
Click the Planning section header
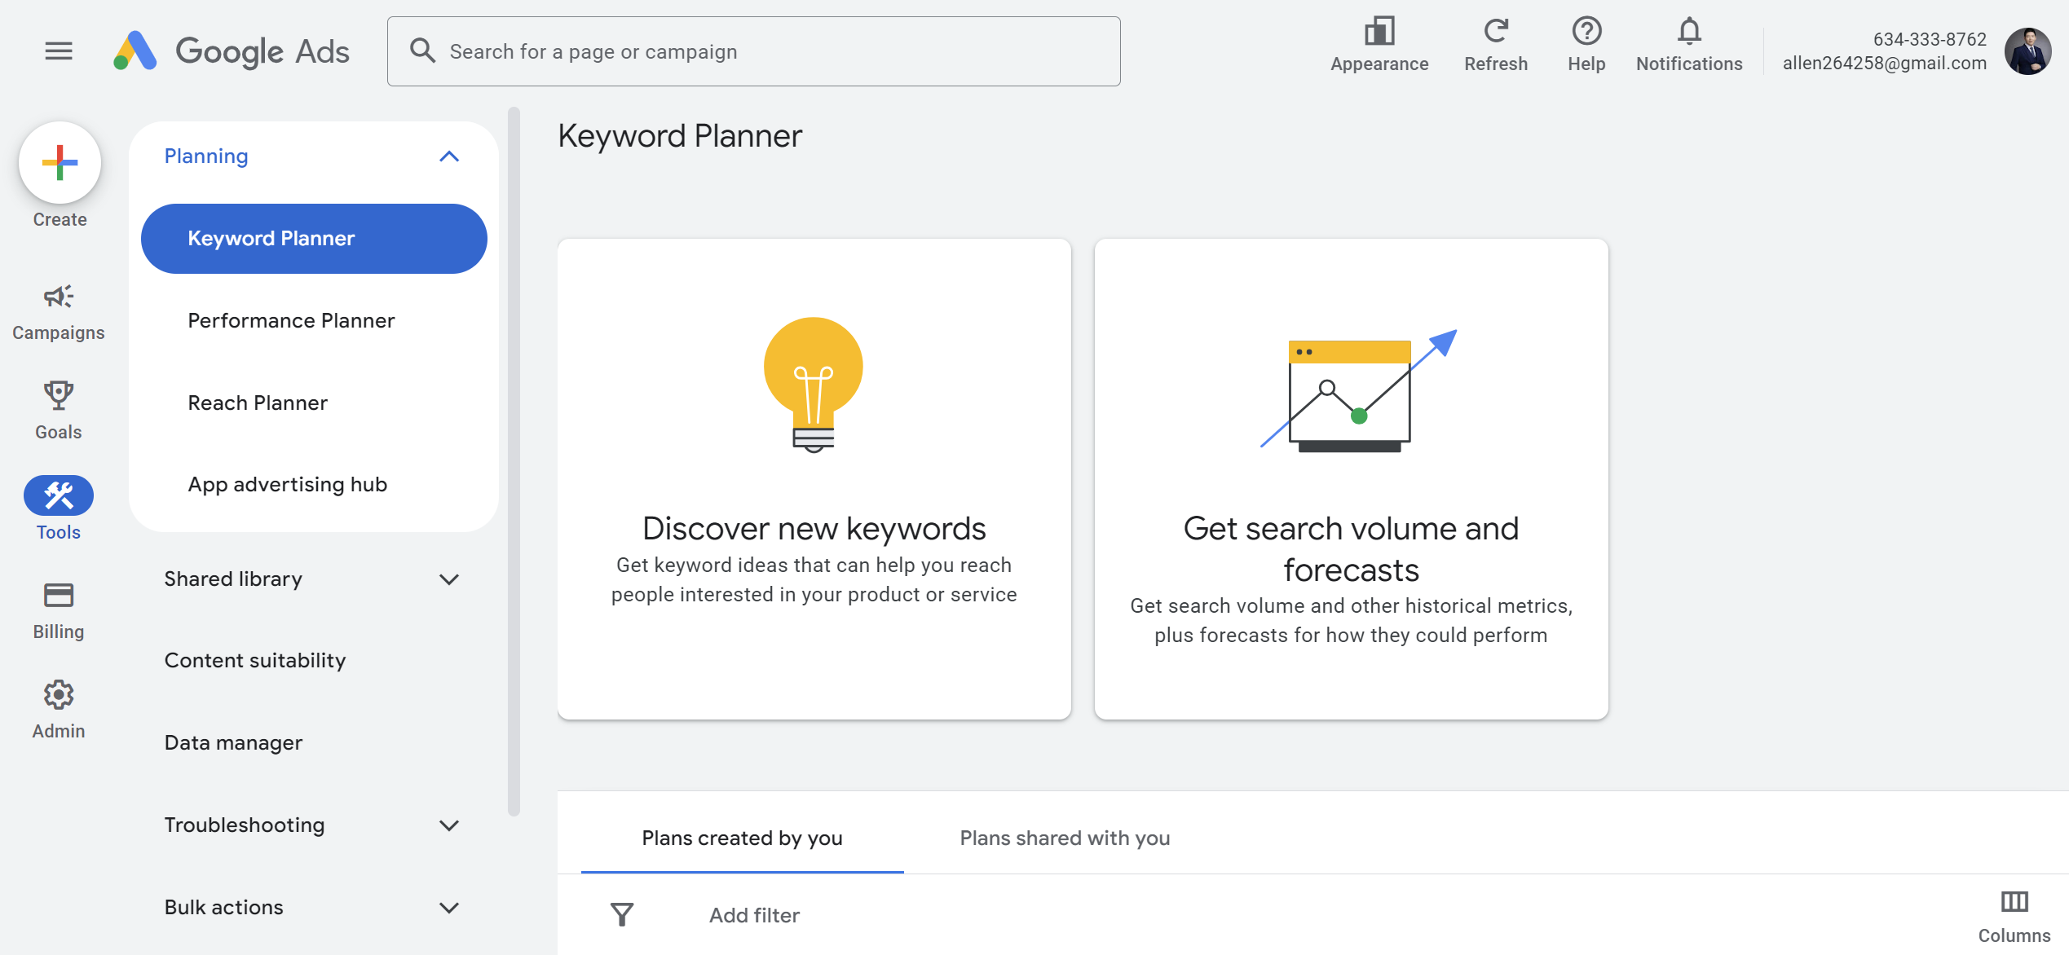(x=314, y=156)
